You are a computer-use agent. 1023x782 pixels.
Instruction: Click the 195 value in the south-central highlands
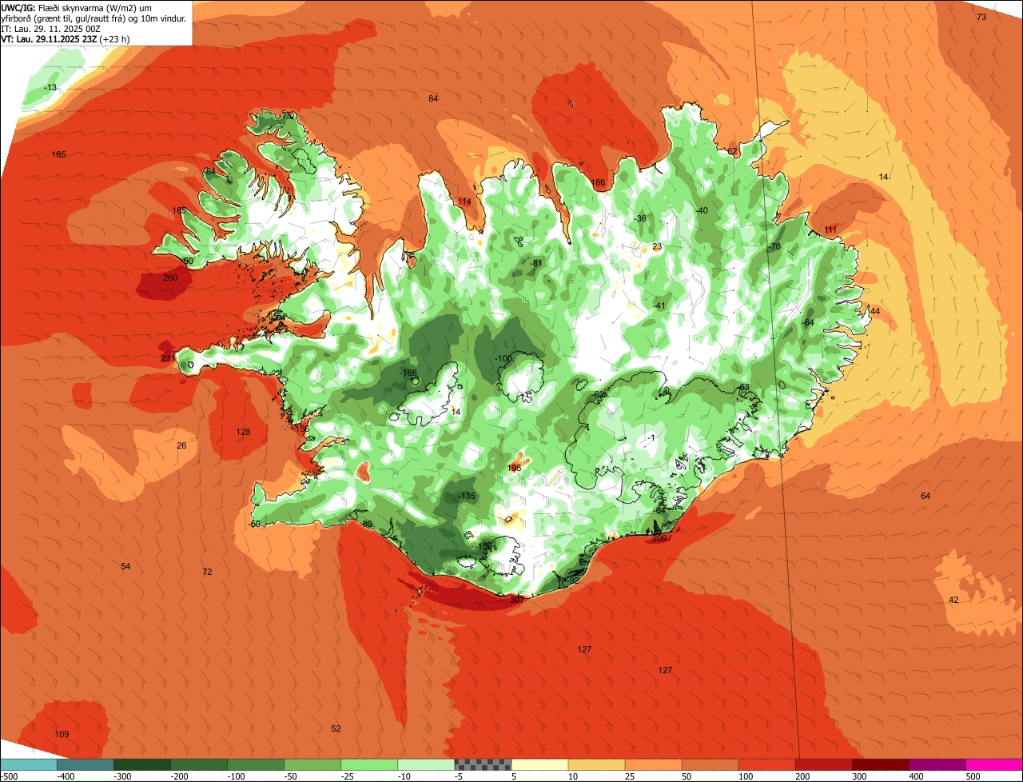[514, 468]
